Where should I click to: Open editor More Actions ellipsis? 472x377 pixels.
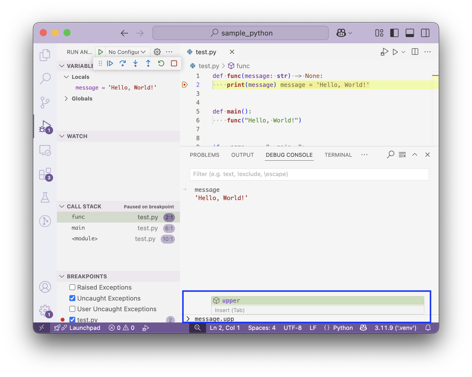tap(428, 52)
